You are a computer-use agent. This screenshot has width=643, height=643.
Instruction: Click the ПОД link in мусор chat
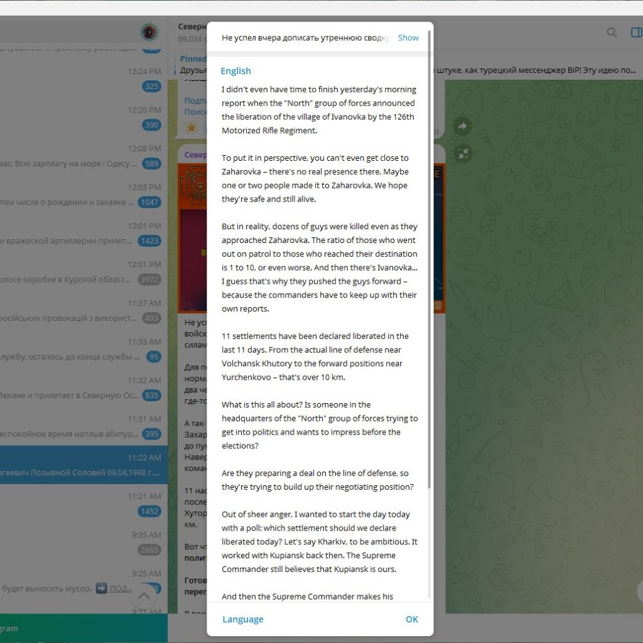pyautogui.click(x=120, y=588)
